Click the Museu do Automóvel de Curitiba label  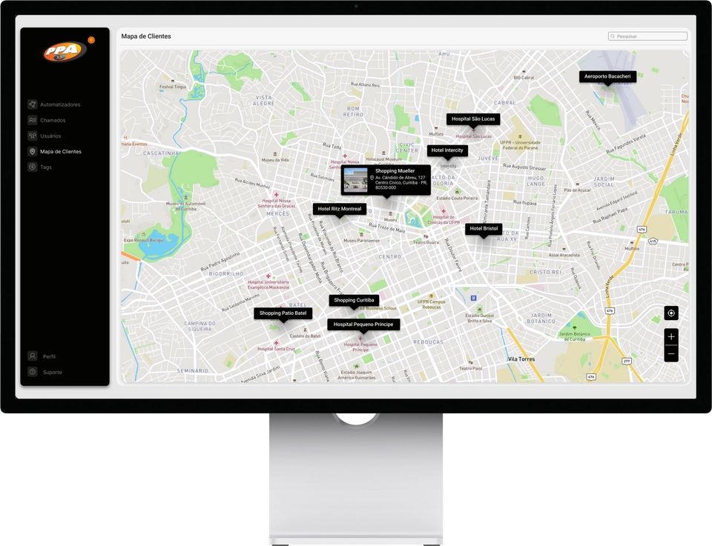(185, 207)
